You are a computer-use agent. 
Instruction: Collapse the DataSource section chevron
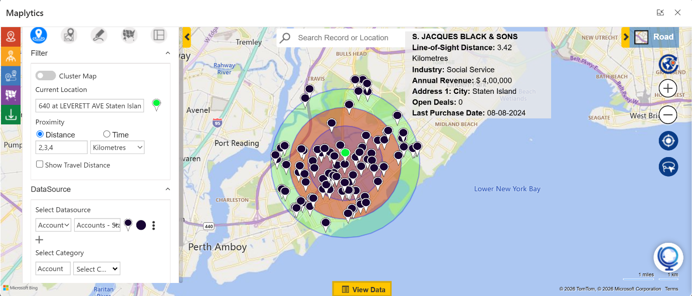(x=167, y=189)
